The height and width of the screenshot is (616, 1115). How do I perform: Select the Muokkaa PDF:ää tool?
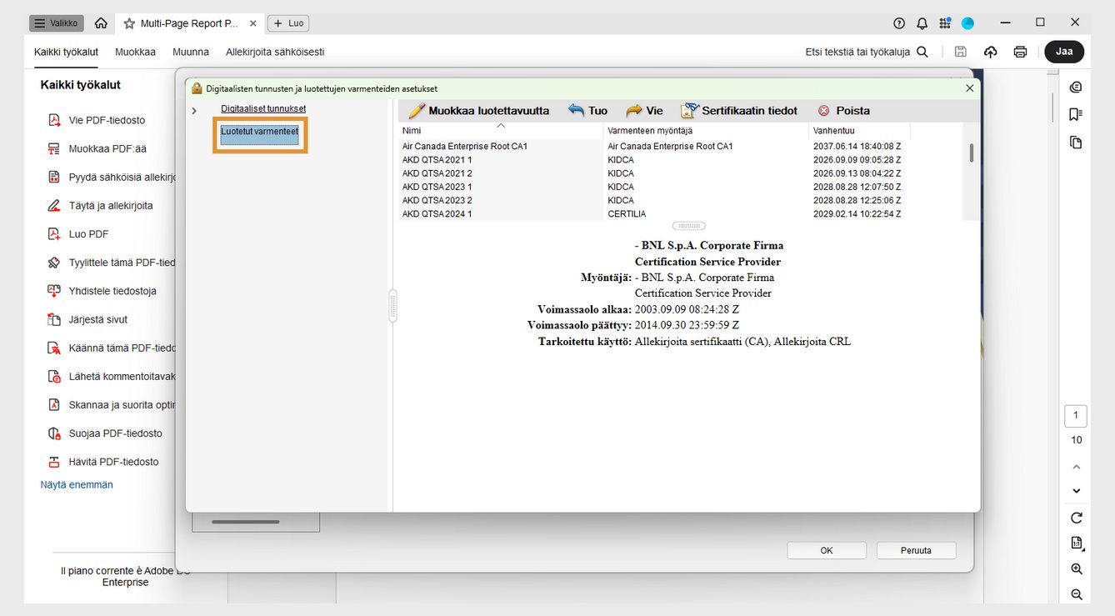pos(107,148)
